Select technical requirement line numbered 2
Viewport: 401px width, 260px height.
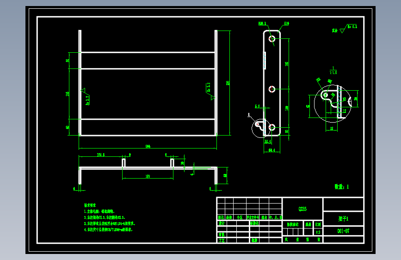(105, 217)
